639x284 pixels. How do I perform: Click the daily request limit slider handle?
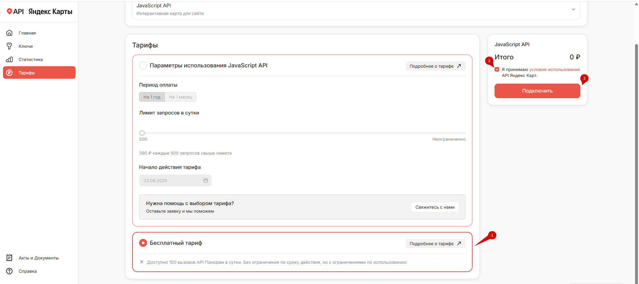pyautogui.click(x=142, y=133)
